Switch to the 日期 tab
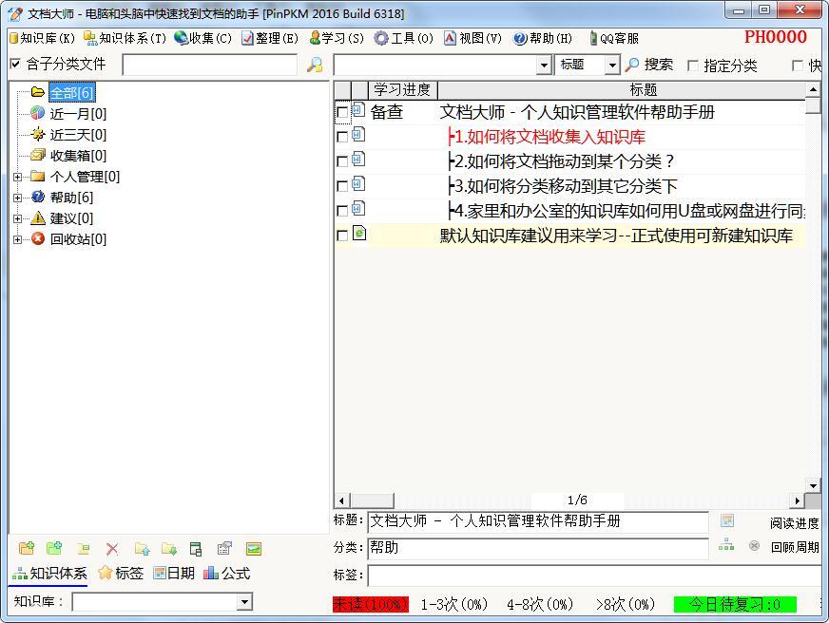This screenshot has height=623, width=829. point(174,574)
